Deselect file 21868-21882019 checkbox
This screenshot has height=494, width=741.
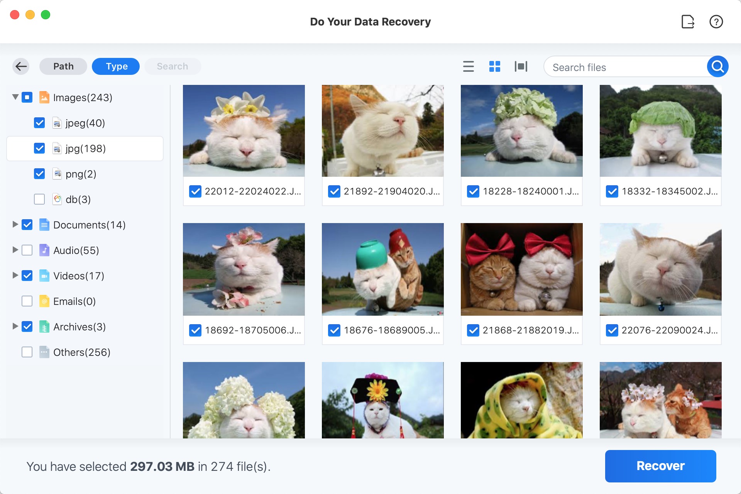pyautogui.click(x=473, y=330)
